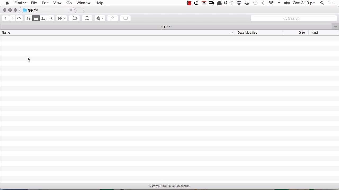Open the File menu
Image resolution: width=339 pixels, height=190 pixels.
pyautogui.click(x=34, y=3)
